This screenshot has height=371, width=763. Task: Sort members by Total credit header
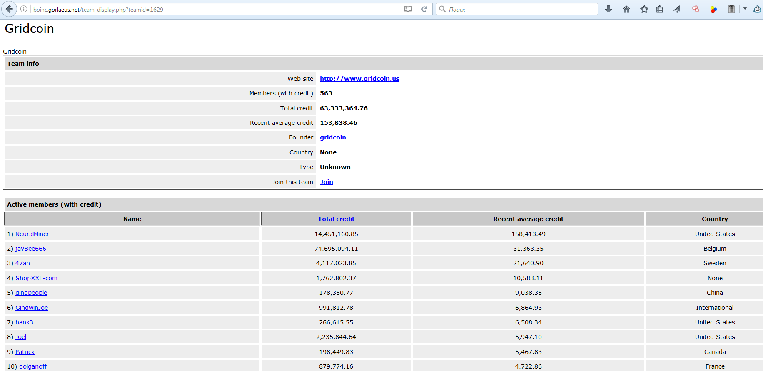[336, 219]
